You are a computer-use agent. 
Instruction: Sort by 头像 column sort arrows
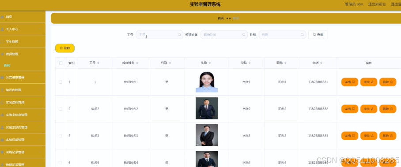(210, 63)
